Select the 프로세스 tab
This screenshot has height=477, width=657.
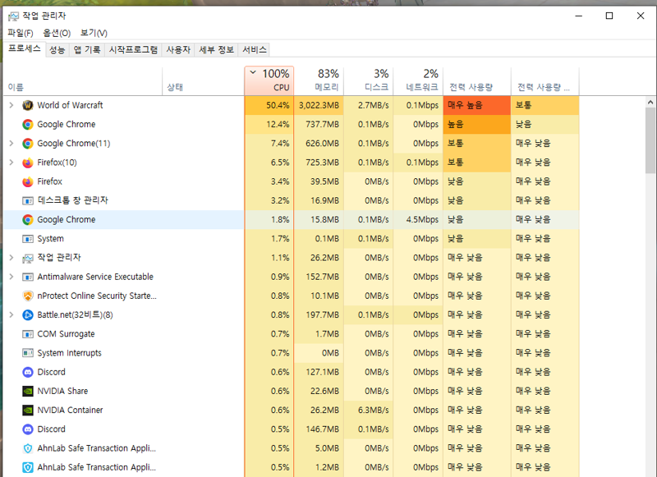pyautogui.click(x=25, y=48)
